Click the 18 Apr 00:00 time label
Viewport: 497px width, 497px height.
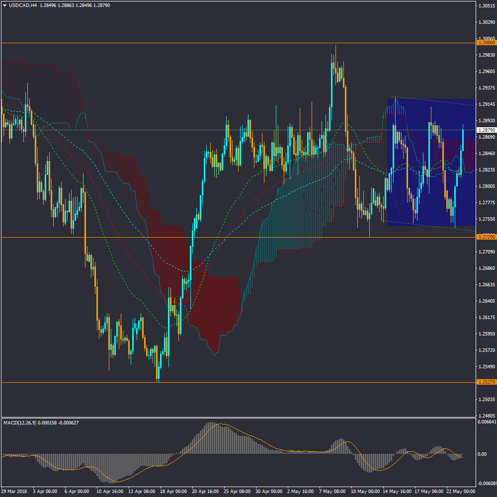pos(173,491)
